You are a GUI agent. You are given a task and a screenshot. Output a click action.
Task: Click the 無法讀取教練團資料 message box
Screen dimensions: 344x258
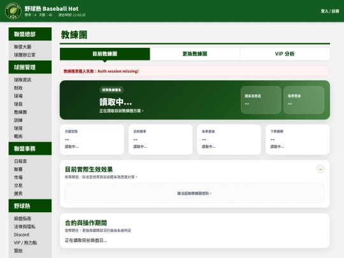[194, 193]
